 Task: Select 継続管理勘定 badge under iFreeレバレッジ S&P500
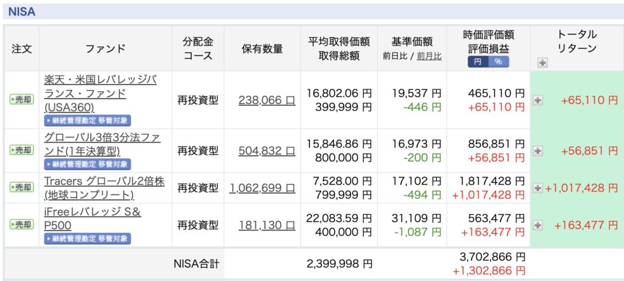pos(87,238)
